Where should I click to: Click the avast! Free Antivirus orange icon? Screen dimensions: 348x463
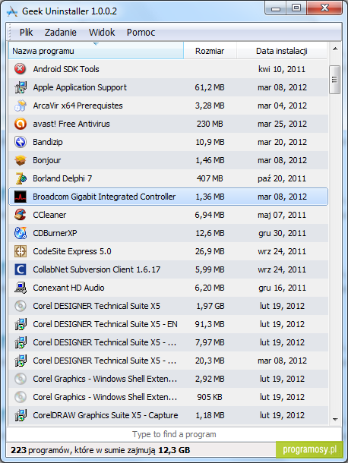[x=21, y=124]
